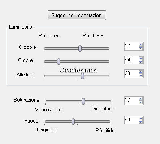Select the Ombre value field showing -60

click(131, 60)
